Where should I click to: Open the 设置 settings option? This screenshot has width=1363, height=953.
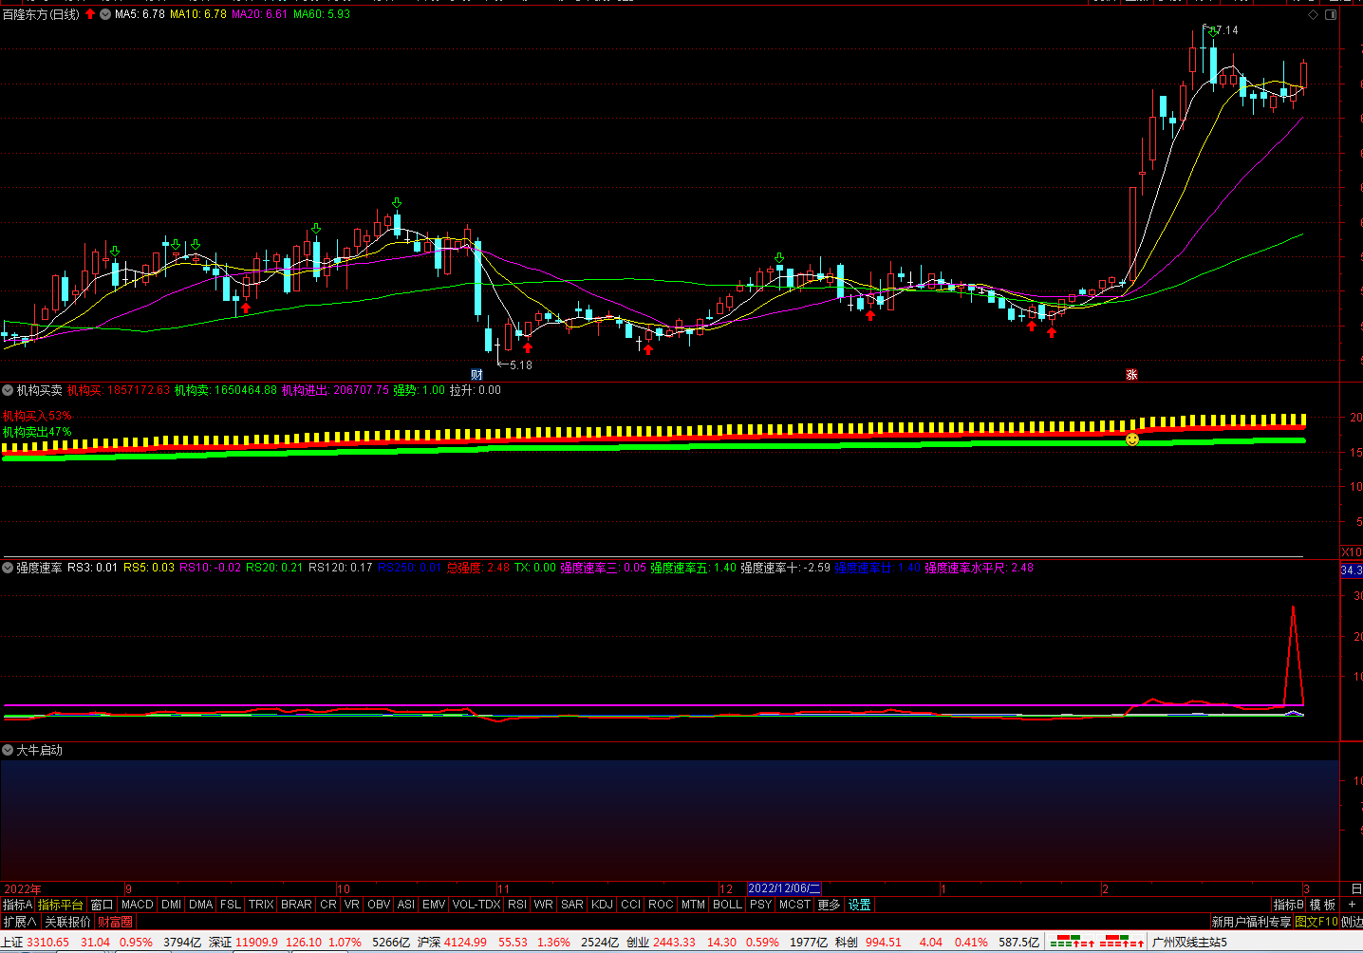tap(859, 905)
